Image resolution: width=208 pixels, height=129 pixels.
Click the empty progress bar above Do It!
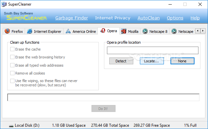click(103, 97)
